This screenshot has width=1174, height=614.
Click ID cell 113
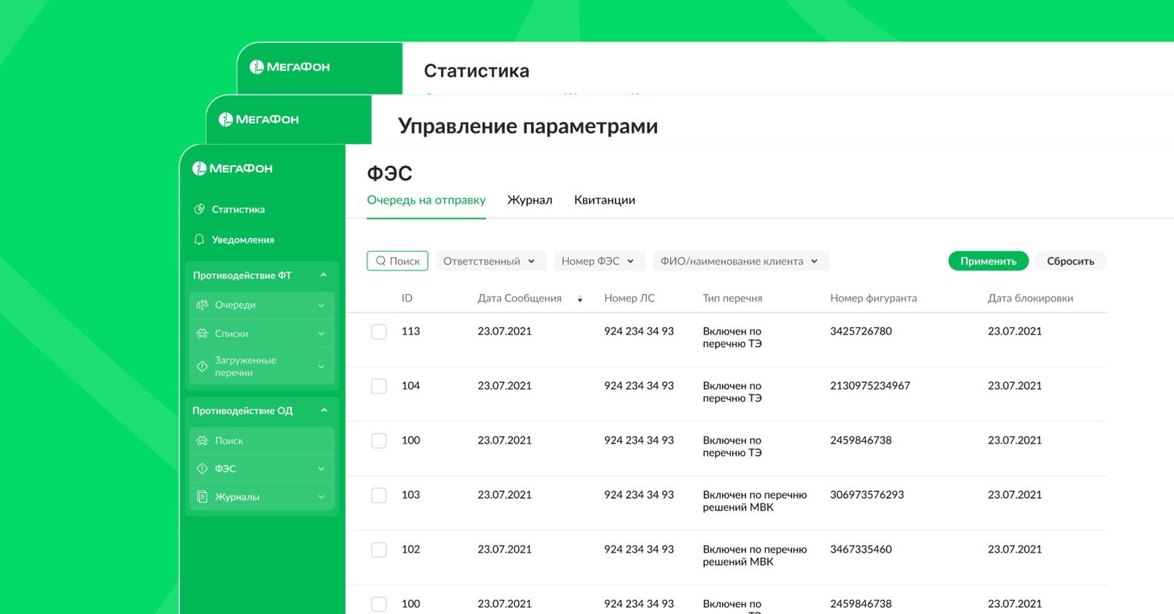point(411,332)
